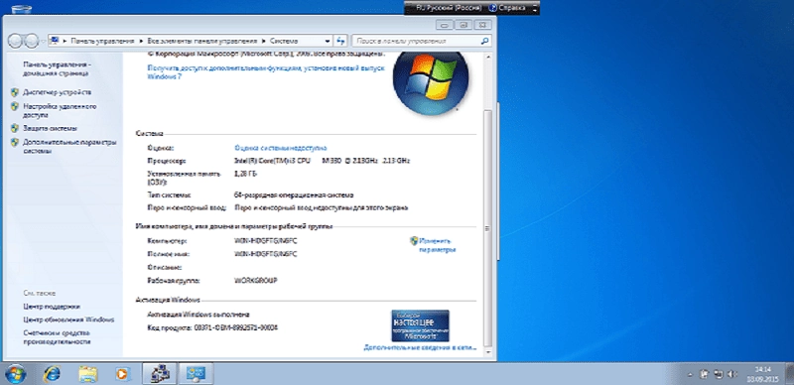Click the genuine Microsoft software badge
This screenshot has width=794, height=385.
click(420, 325)
